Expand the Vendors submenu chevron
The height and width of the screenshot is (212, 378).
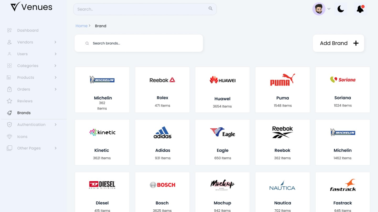[55, 42]
